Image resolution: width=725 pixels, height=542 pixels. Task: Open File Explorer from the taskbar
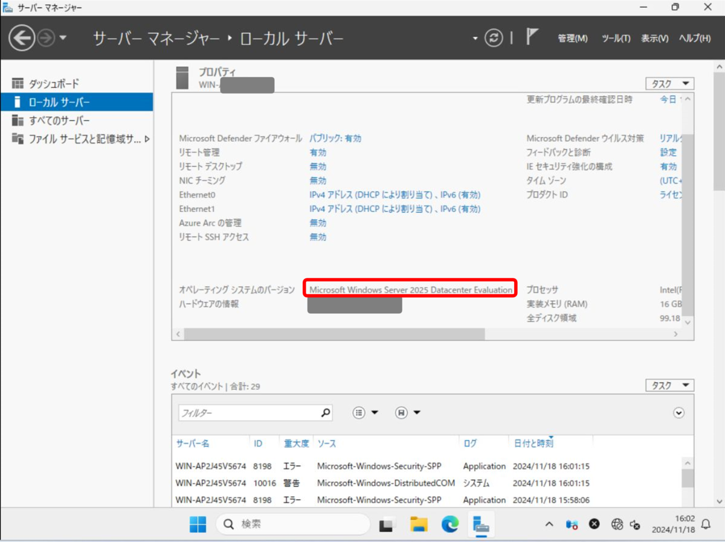pos(418,524)
